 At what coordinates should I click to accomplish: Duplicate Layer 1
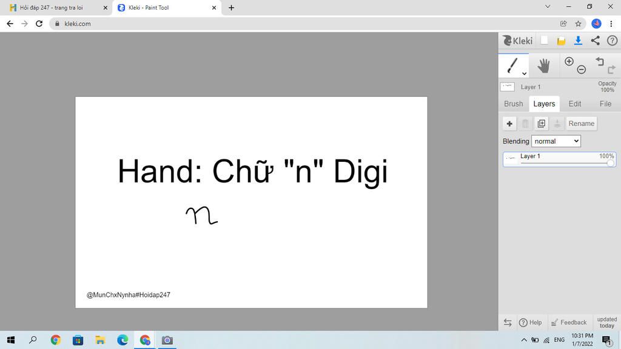pyautogui.click(x=542, y=124)
